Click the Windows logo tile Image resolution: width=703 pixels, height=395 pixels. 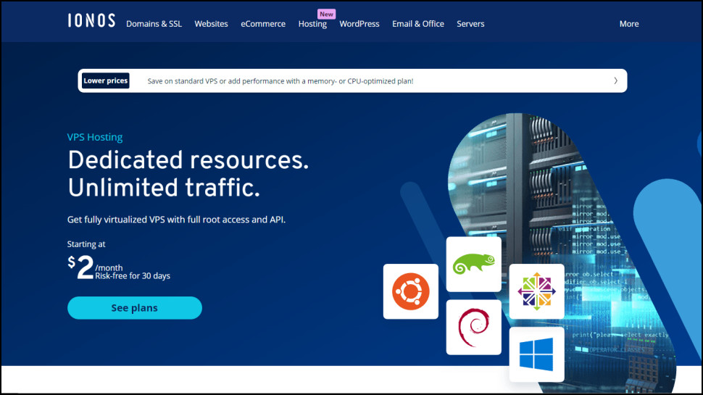coord(536,354)
